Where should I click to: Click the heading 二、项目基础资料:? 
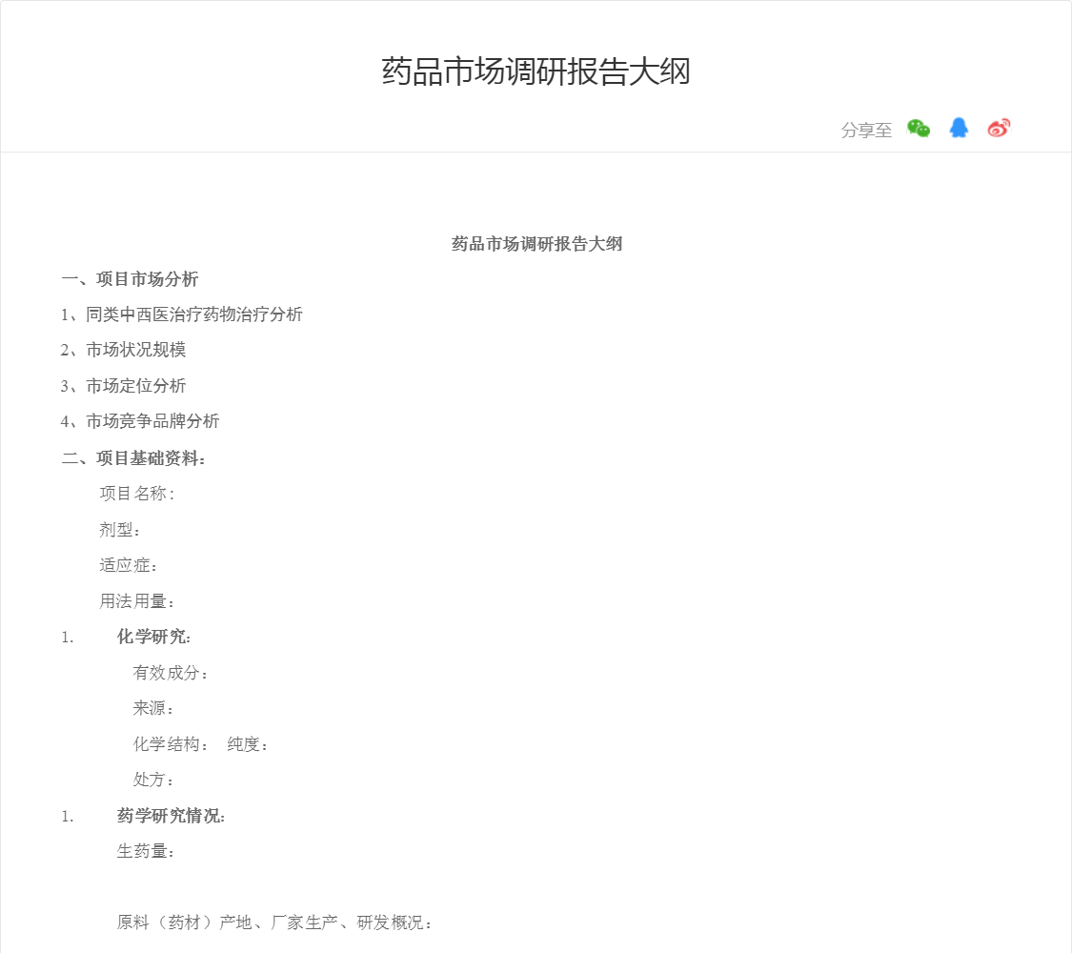point(133,458)
